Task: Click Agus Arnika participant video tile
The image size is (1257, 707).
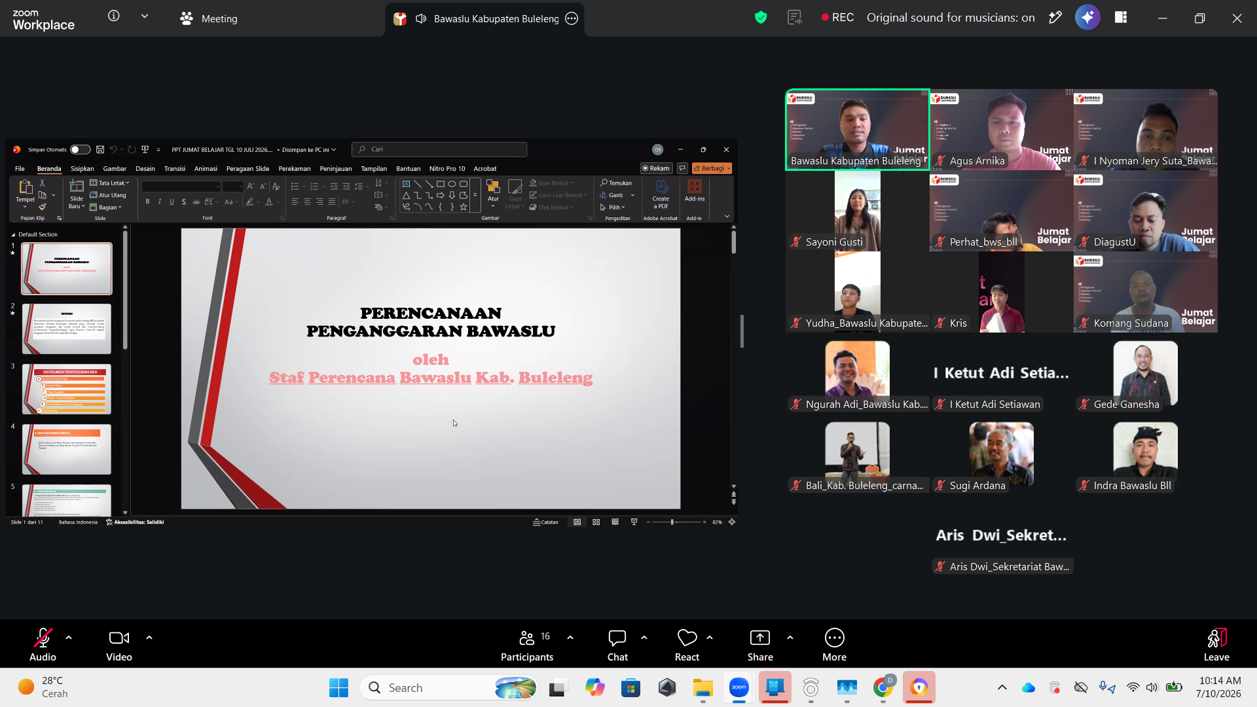Action: pyautogui.click(x=1002, y=130)
